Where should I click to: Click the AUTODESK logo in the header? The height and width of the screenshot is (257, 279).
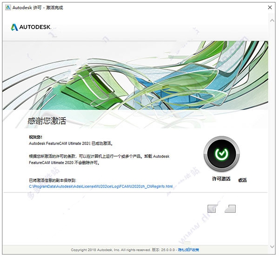coord(31,27)
